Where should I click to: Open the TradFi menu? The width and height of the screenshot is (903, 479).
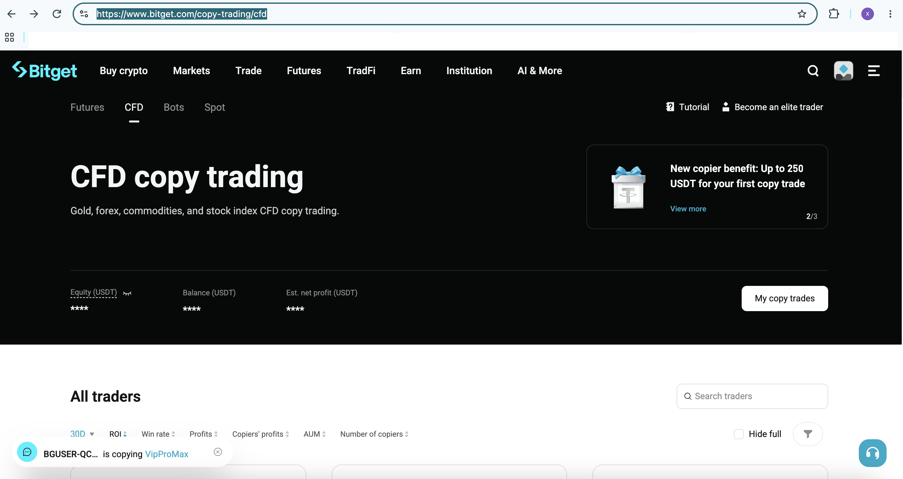tap(361, 71)
